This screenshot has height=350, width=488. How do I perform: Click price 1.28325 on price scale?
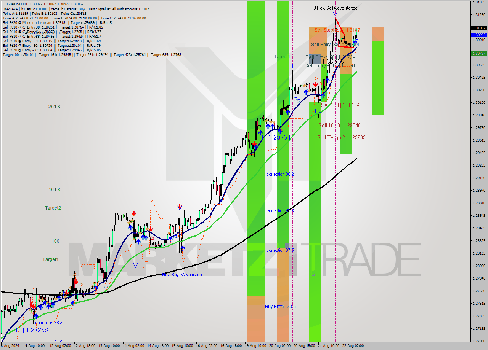[x=479, y=240]
